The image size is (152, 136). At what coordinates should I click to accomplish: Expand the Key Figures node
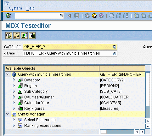pyautogui.click(x=14, y=108)
